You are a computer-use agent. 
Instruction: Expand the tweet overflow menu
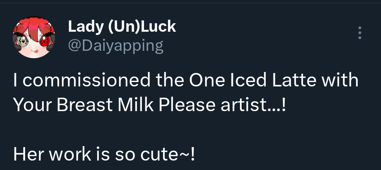click(359, 33)
